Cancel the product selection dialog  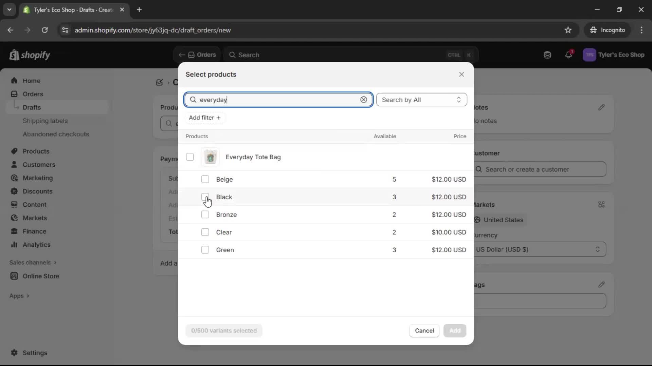(424, 330)
